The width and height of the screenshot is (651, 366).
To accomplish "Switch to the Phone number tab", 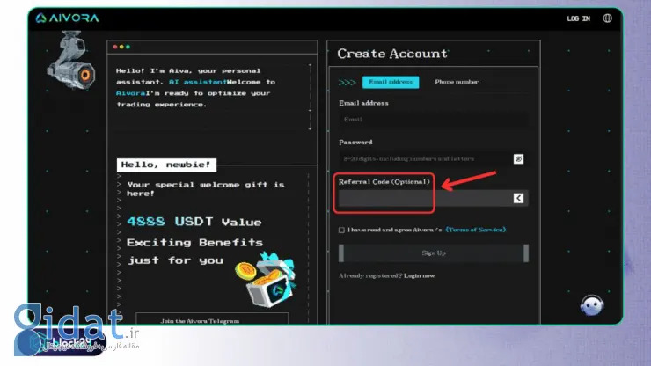I will [456, 82].
